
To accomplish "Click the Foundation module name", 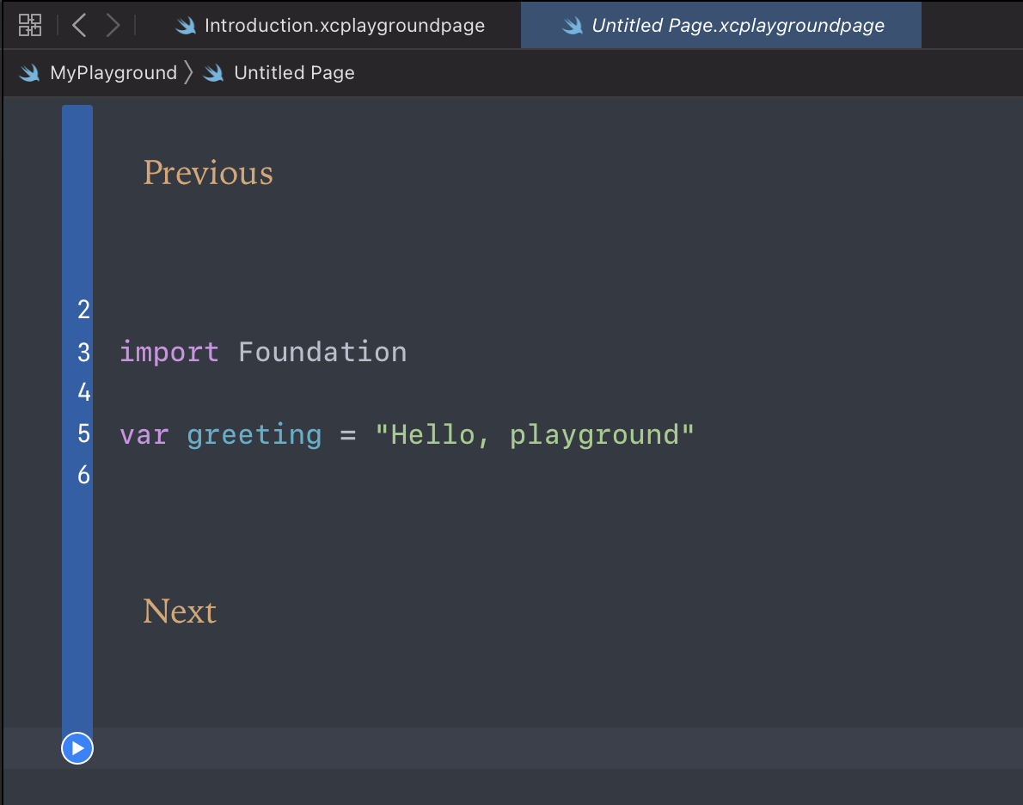I will (x=322, y=352).
